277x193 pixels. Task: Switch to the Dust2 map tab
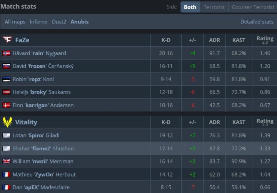click(60, 21)
